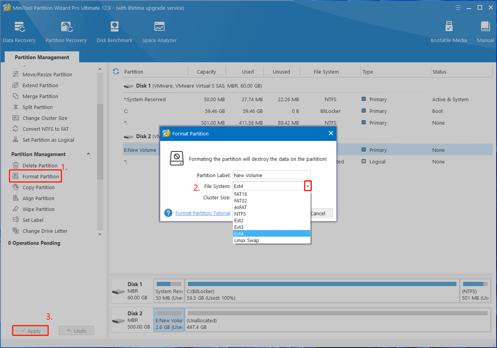Click the refresh icon beside the Partition column
The height and width of the screenshot is (348, 497).
[x=116, y=72]
